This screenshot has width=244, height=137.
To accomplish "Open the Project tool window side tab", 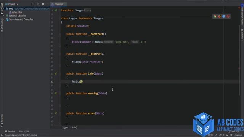I will point(2,8).
